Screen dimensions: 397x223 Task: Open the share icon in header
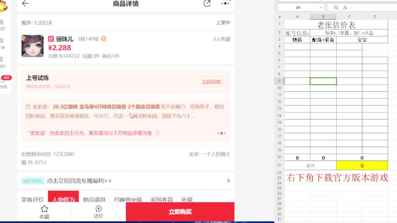pos(207,4)
